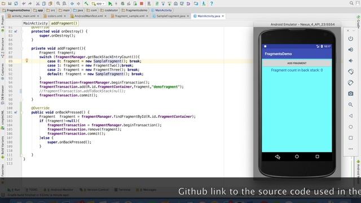
Task: Open file using the folder toolbar icon
Action: tap(3, 3)
